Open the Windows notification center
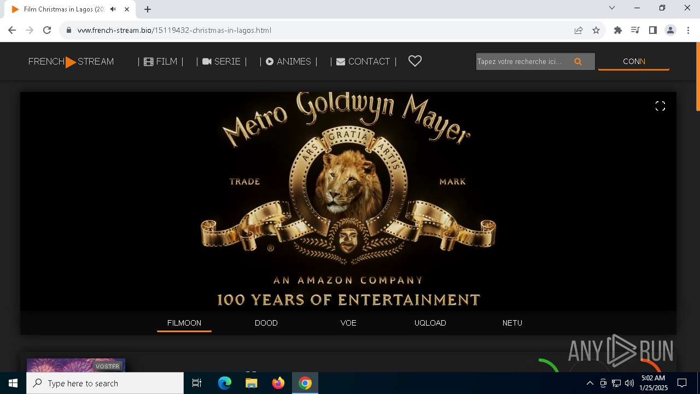This screenshot has height=394, width=700. tap(682, 383)
